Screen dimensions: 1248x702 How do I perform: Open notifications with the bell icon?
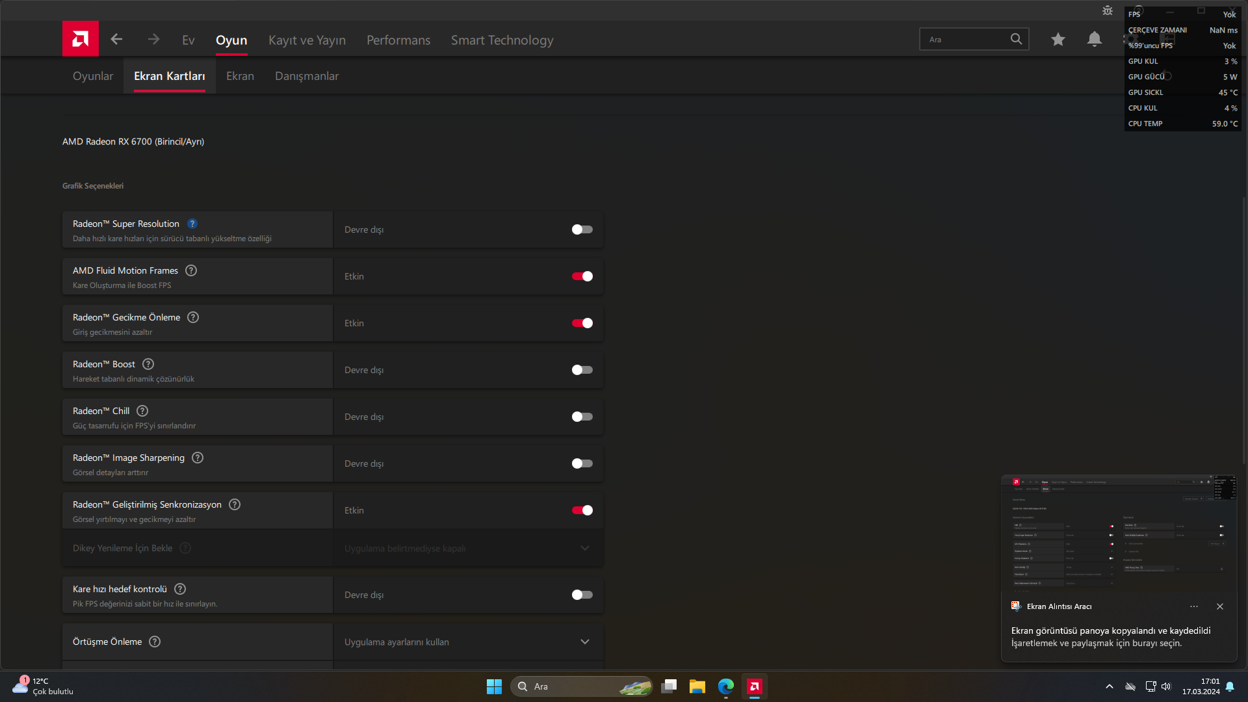pos(1095,40)
